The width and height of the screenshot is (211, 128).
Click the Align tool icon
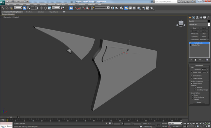(x=116, y=8)
